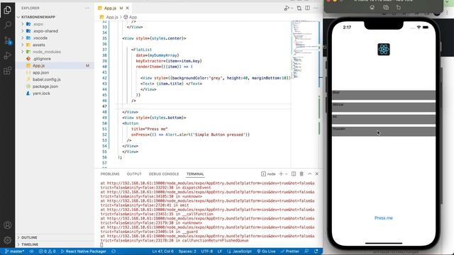The width and height of the screenshot is (454, 255).
Task: Change JavaScript language mode
Action: pos(240,251)
